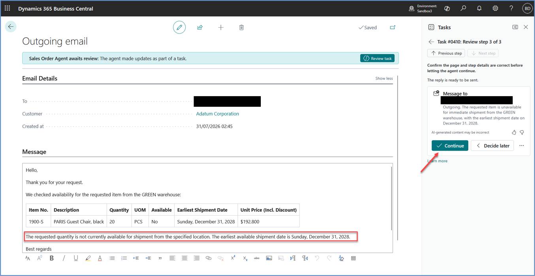
Task: Click the share icon in the header
Action: click(x=200, y=27)
